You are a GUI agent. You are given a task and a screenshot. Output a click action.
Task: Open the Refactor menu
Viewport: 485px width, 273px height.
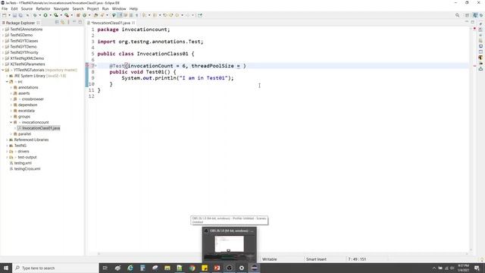[x=43, y=8]
